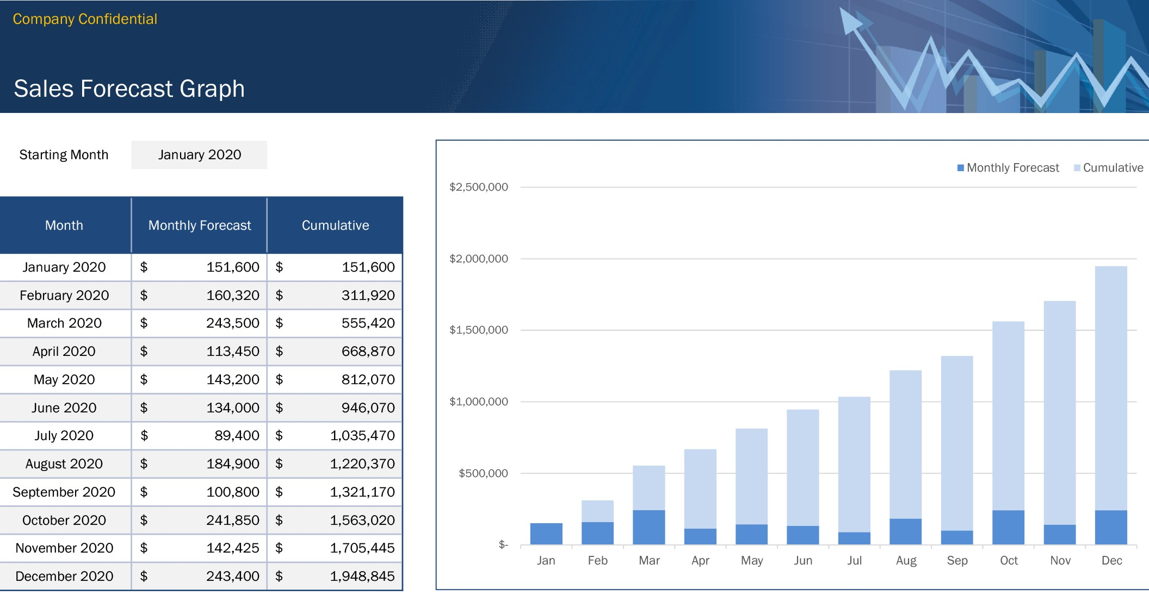Select the April 2020 month cell
The width and height of the screenshot is (1149, 602).
coord(64,351)
